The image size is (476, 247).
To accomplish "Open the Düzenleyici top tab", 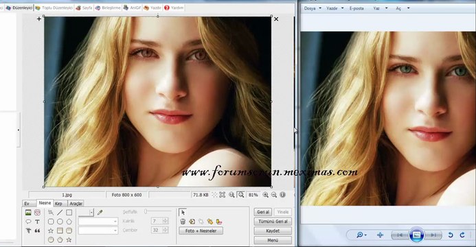I will (x=19, y=8).
